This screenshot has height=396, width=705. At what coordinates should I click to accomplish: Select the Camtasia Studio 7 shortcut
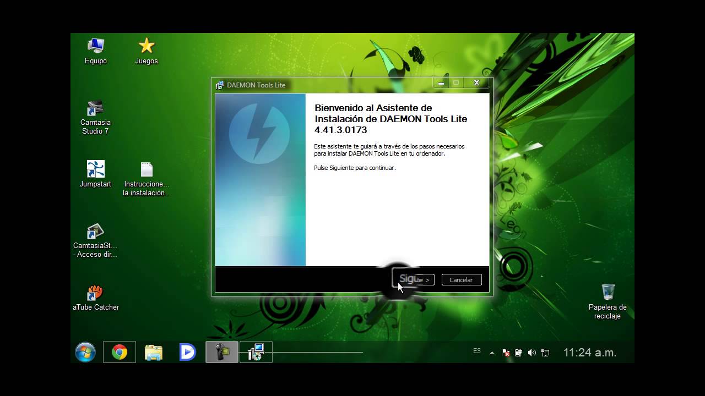95,118
